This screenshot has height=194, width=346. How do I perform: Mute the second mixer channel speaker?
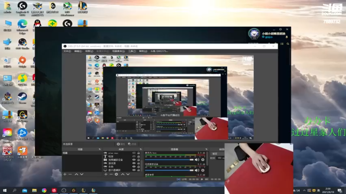[x=197, y=170]
